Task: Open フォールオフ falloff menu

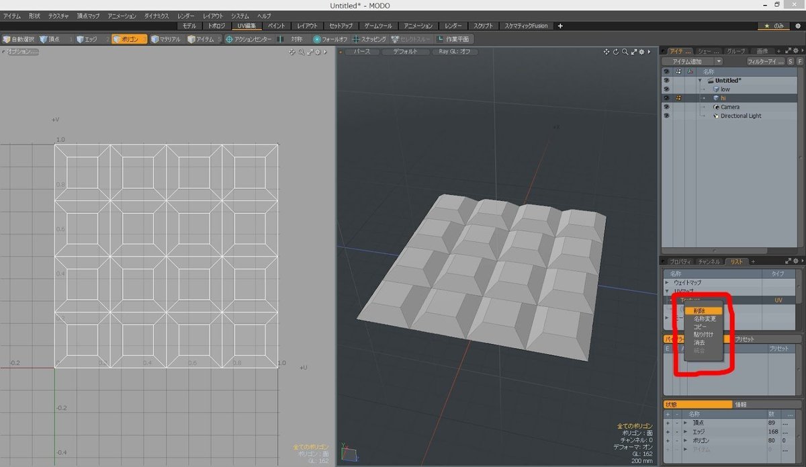Action: point(330,39)
